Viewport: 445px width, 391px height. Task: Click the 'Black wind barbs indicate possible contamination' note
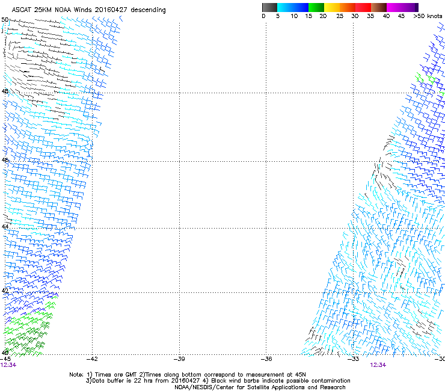click(281, 381)
